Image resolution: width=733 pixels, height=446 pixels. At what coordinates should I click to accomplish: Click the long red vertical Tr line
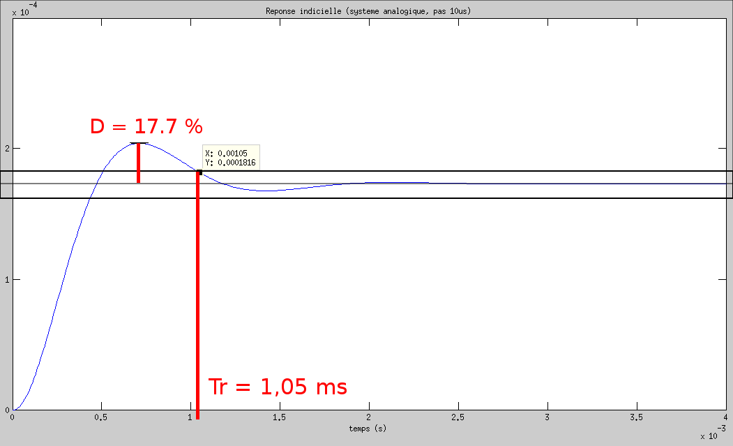coord(198,300)
